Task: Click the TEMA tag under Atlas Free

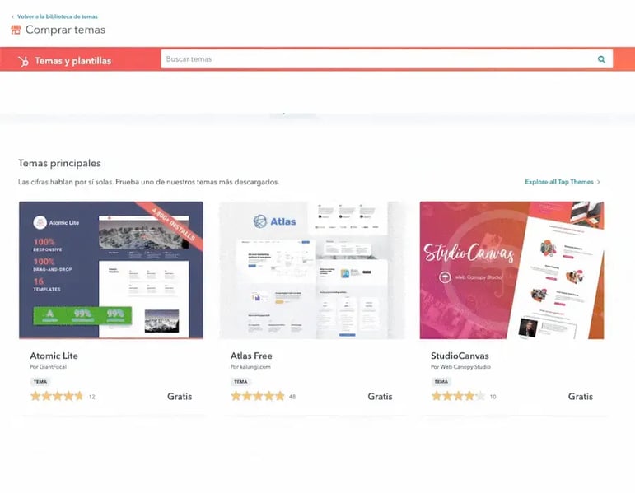Action: click(240, 382)
